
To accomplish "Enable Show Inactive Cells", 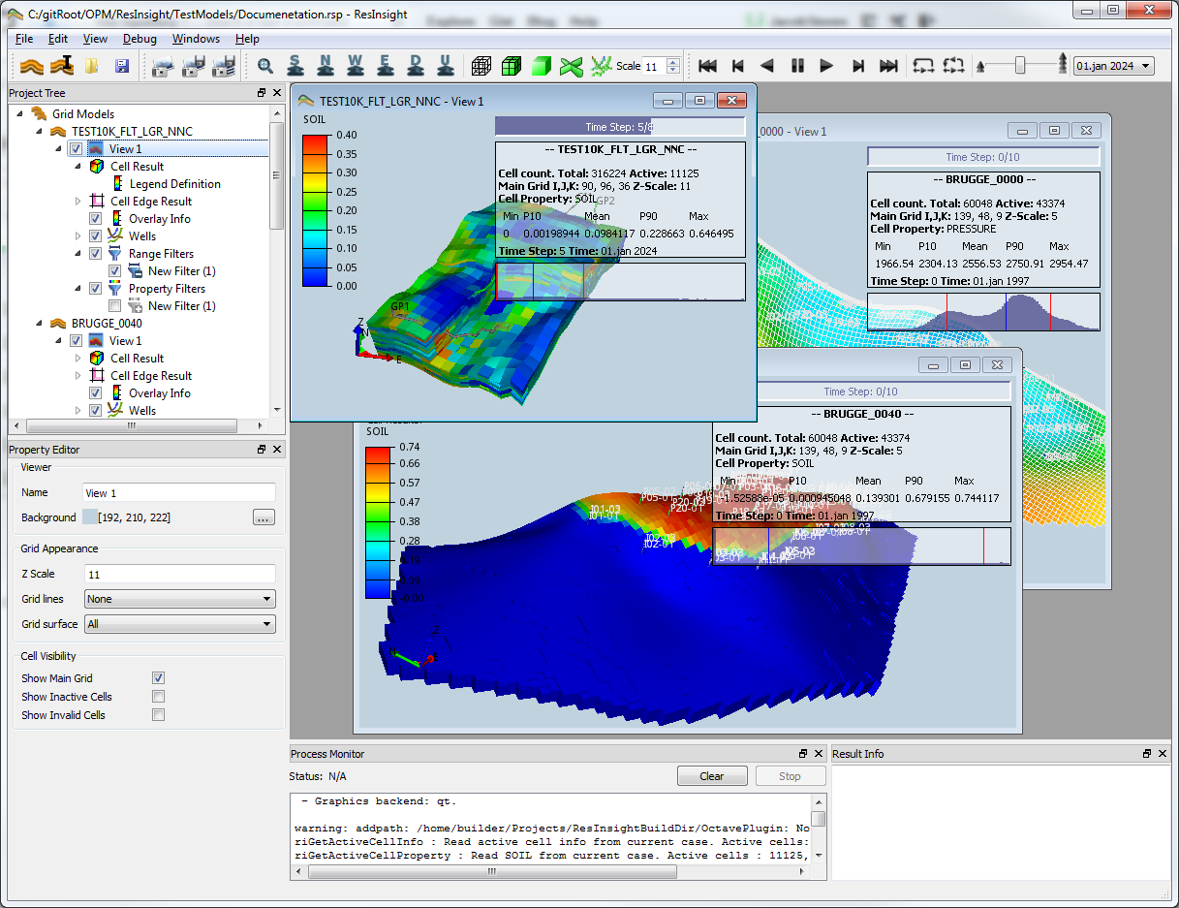I will pos(158,696).
